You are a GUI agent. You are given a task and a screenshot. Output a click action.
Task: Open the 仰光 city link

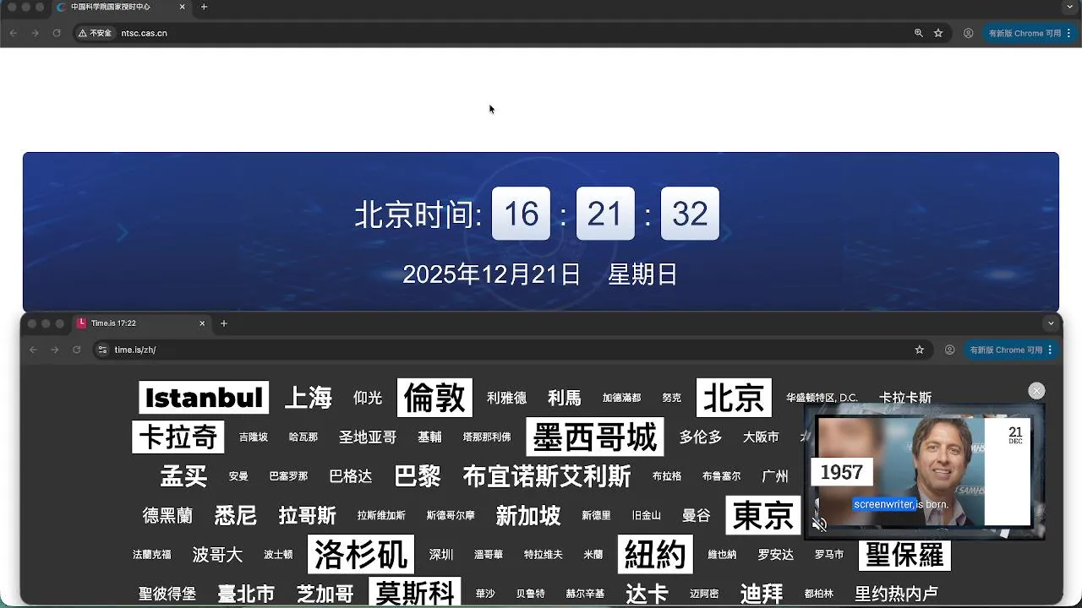pos(368,398)
